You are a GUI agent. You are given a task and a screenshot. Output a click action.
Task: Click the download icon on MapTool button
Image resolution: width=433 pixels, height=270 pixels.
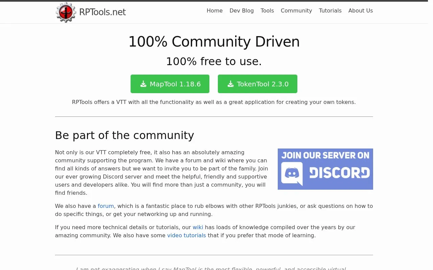[143, 84]
